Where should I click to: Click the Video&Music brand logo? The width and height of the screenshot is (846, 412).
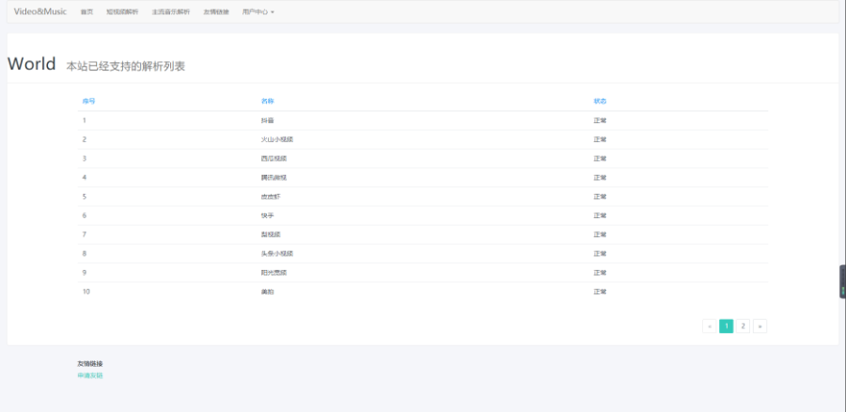point(39,11)
